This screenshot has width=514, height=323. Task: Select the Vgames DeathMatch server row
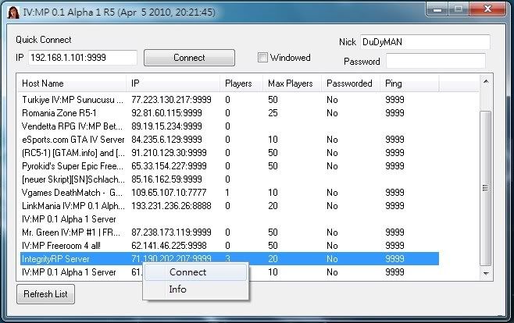tap(72, 193)
